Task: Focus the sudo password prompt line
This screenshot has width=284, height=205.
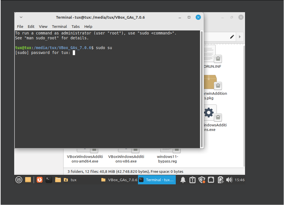Action: 45,53
